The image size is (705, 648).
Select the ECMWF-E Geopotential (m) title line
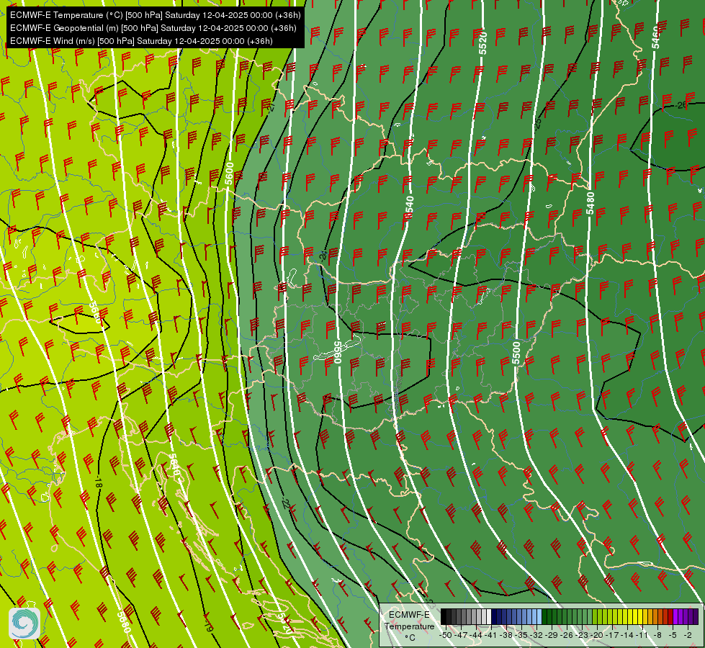(153, 28)
